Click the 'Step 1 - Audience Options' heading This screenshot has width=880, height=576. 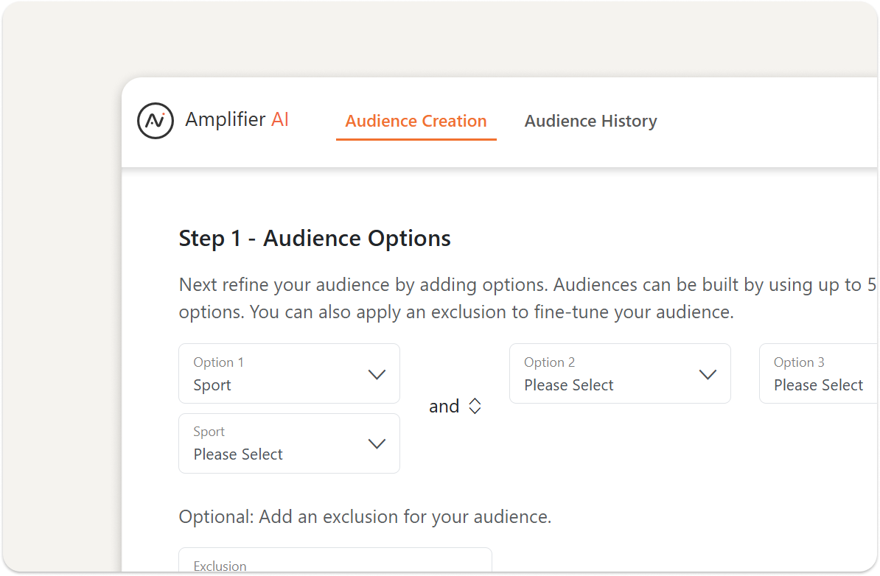[315, 239]
